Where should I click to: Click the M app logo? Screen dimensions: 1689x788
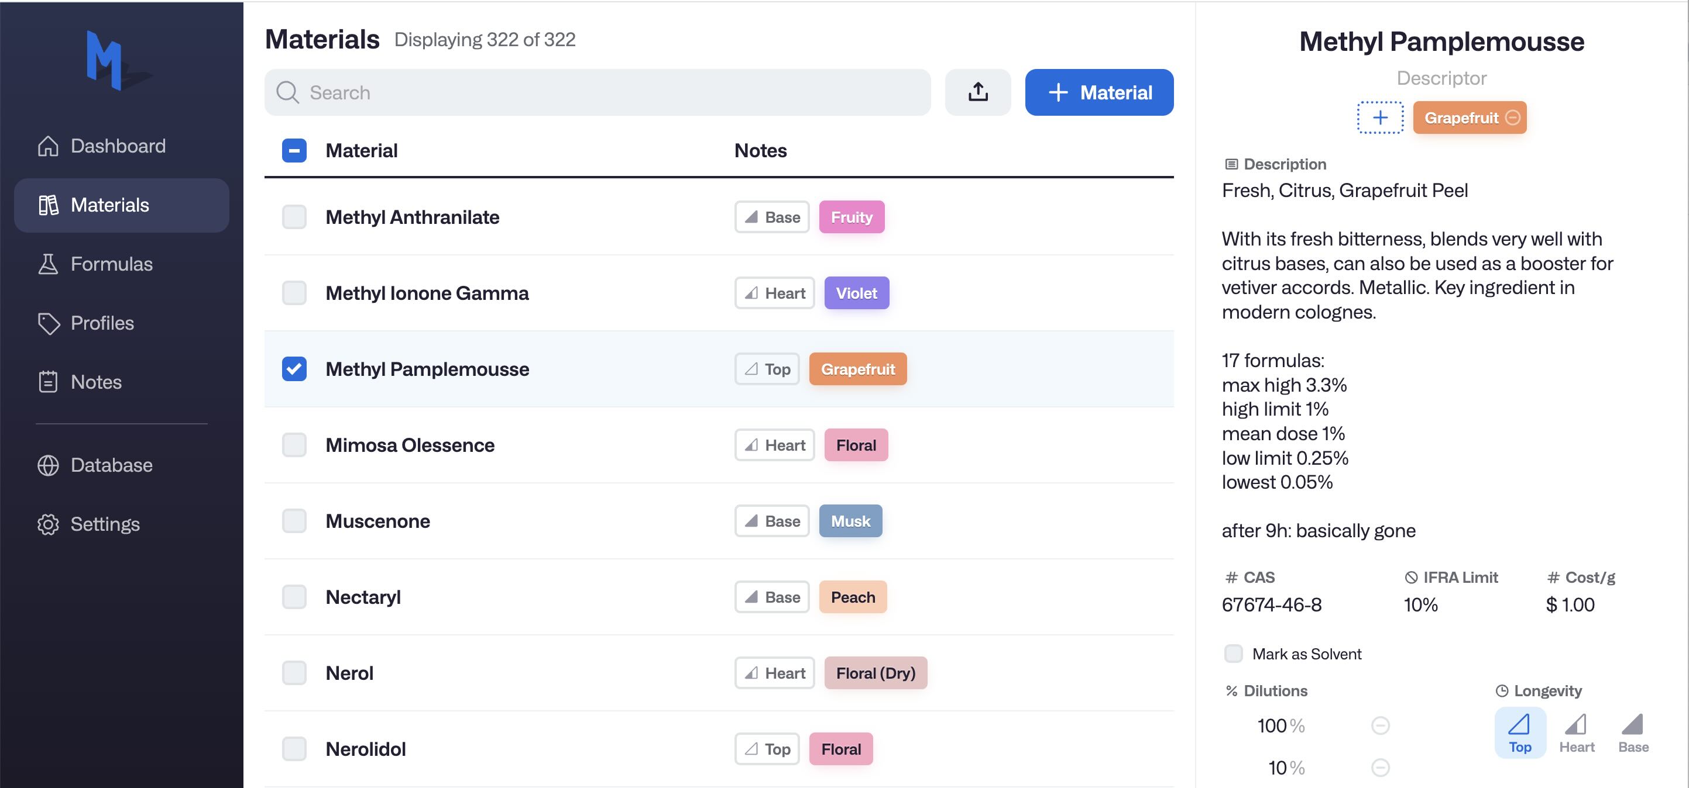point(105,60)
